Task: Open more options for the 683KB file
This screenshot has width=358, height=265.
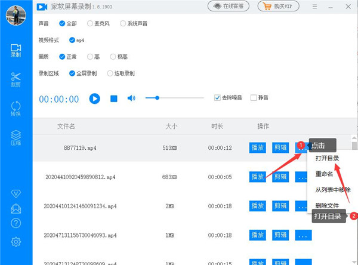Action: [x=301, y=177]
